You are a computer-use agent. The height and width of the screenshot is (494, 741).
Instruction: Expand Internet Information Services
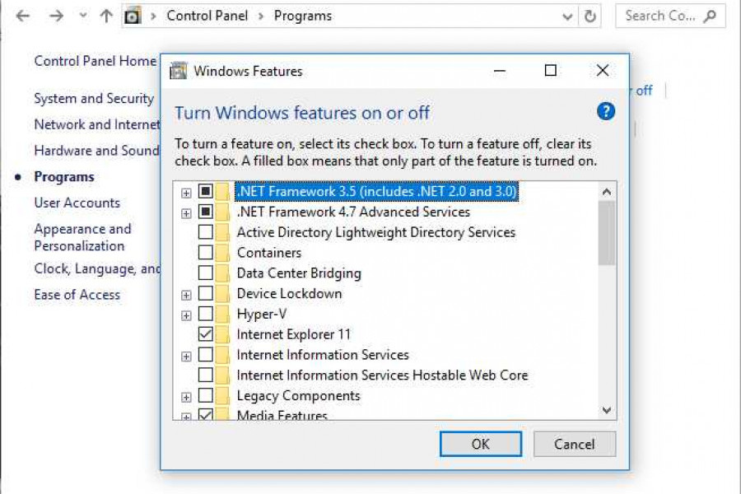pos(186,355)
